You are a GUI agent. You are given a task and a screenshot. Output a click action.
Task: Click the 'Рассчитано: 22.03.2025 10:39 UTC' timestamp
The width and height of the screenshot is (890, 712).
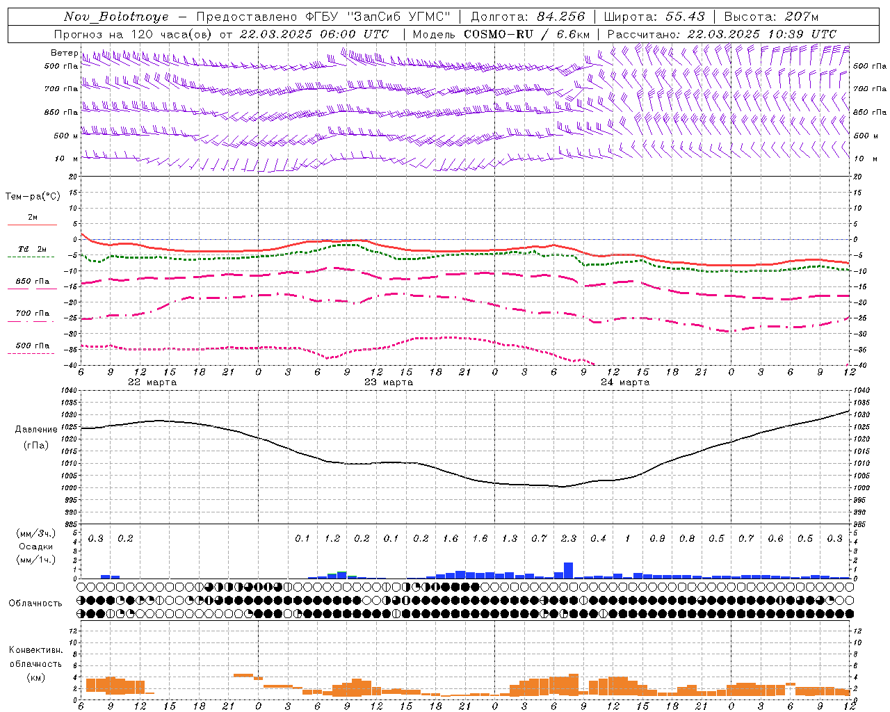click(x=722, y=34)
